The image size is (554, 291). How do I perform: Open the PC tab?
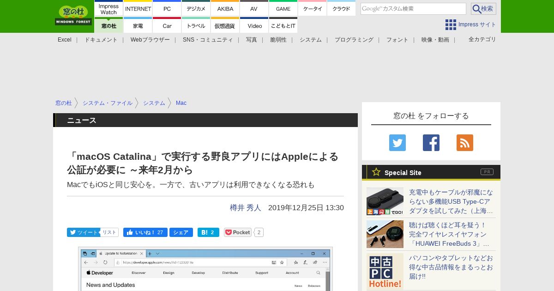click(167, 8)
